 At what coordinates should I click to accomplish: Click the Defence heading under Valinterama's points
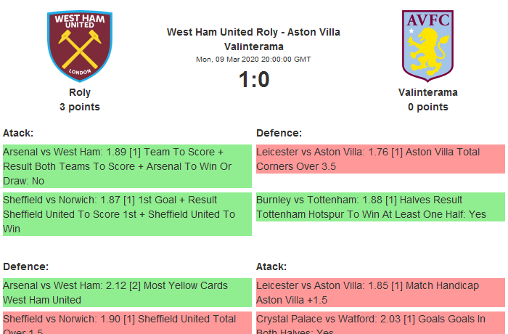pyautogui.click(x=279, y=133)
